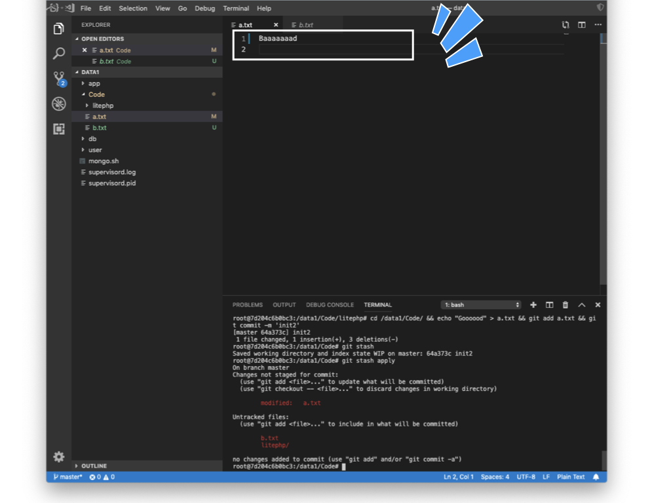Select mongo.sh in file explorer

coord(104,161)
